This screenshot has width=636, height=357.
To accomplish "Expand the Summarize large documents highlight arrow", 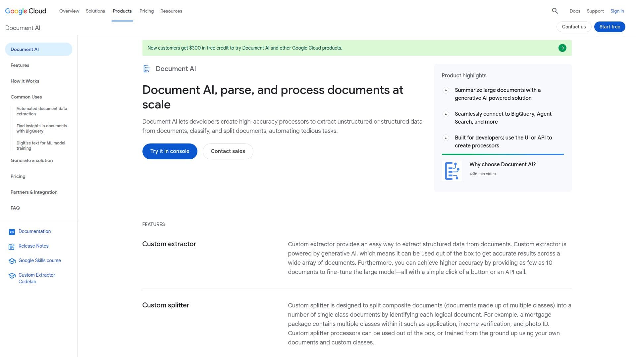I will pos(446,90).
